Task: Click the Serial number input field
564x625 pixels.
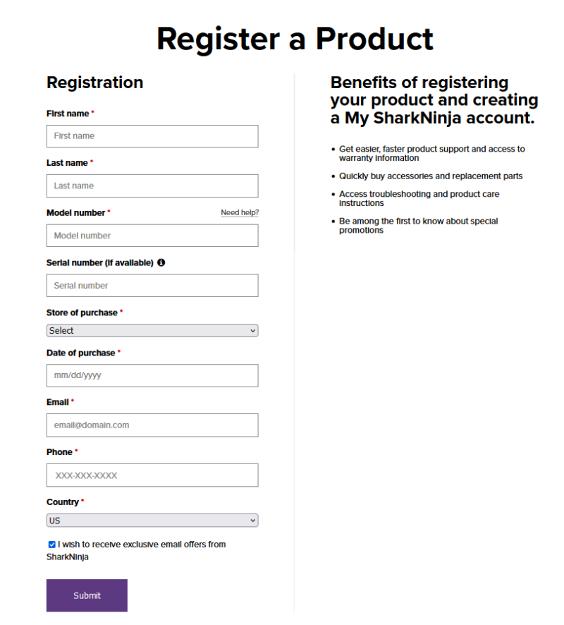Action: click(x=152, y=285)
